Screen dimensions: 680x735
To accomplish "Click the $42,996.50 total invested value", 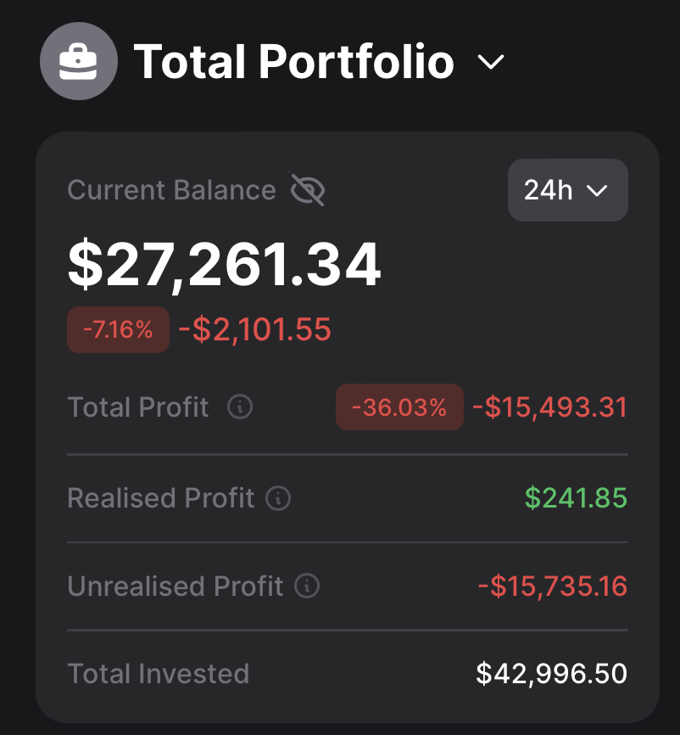I will point(551,674).
